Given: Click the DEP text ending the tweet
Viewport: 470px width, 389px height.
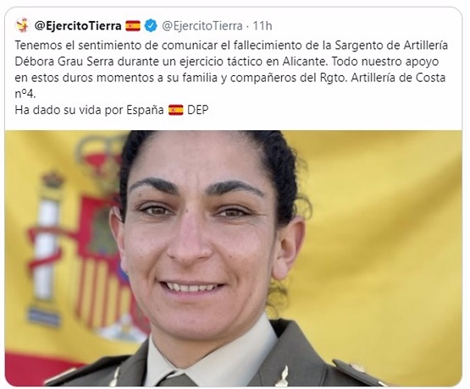Looking at the screenshot, I should [197, 110].
